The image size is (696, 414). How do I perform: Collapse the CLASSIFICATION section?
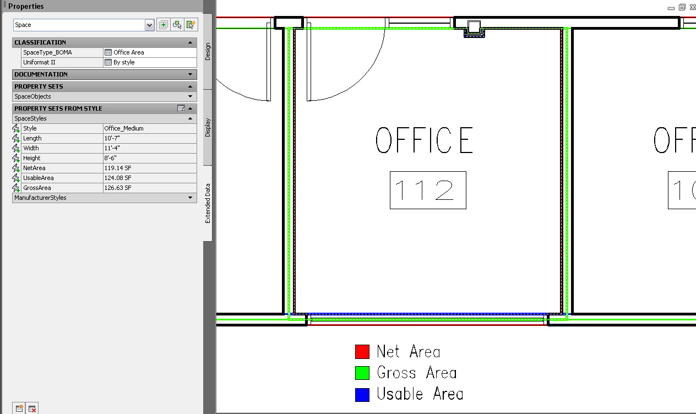190,42
